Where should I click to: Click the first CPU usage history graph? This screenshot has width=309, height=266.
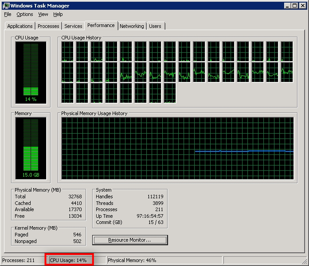click(x=67, y=51)
